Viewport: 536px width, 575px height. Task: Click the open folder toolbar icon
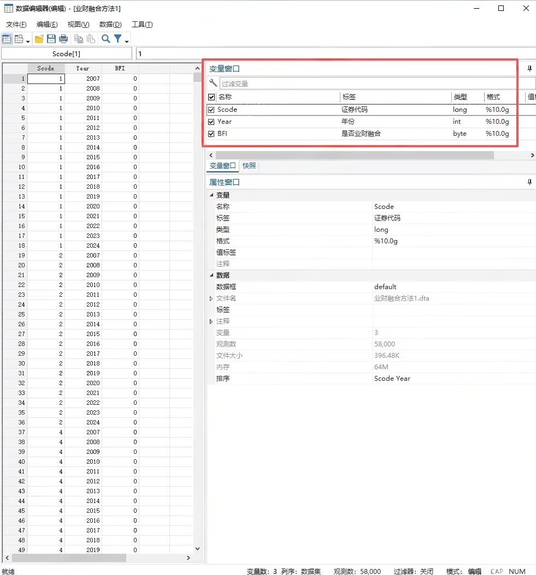point(39,39)
